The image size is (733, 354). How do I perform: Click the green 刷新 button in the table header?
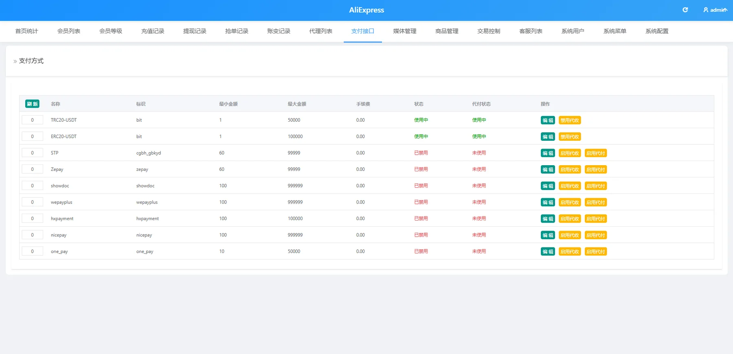tap(32, 104)
